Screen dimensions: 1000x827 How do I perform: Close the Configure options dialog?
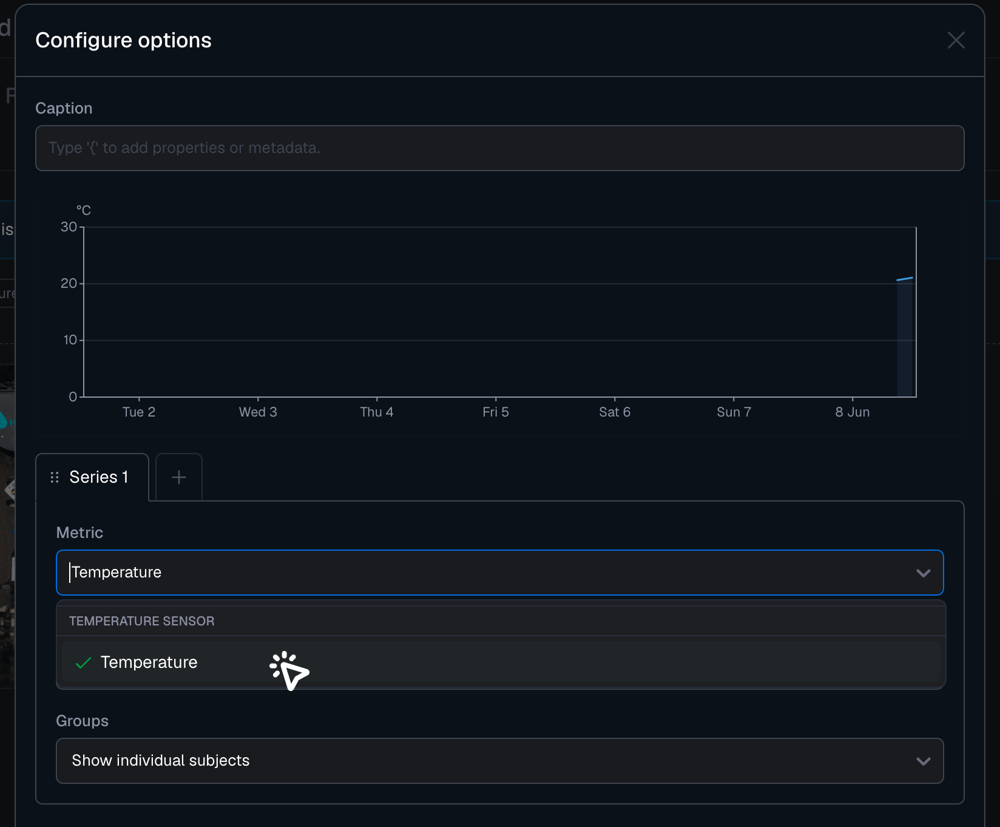pos(956,40)
